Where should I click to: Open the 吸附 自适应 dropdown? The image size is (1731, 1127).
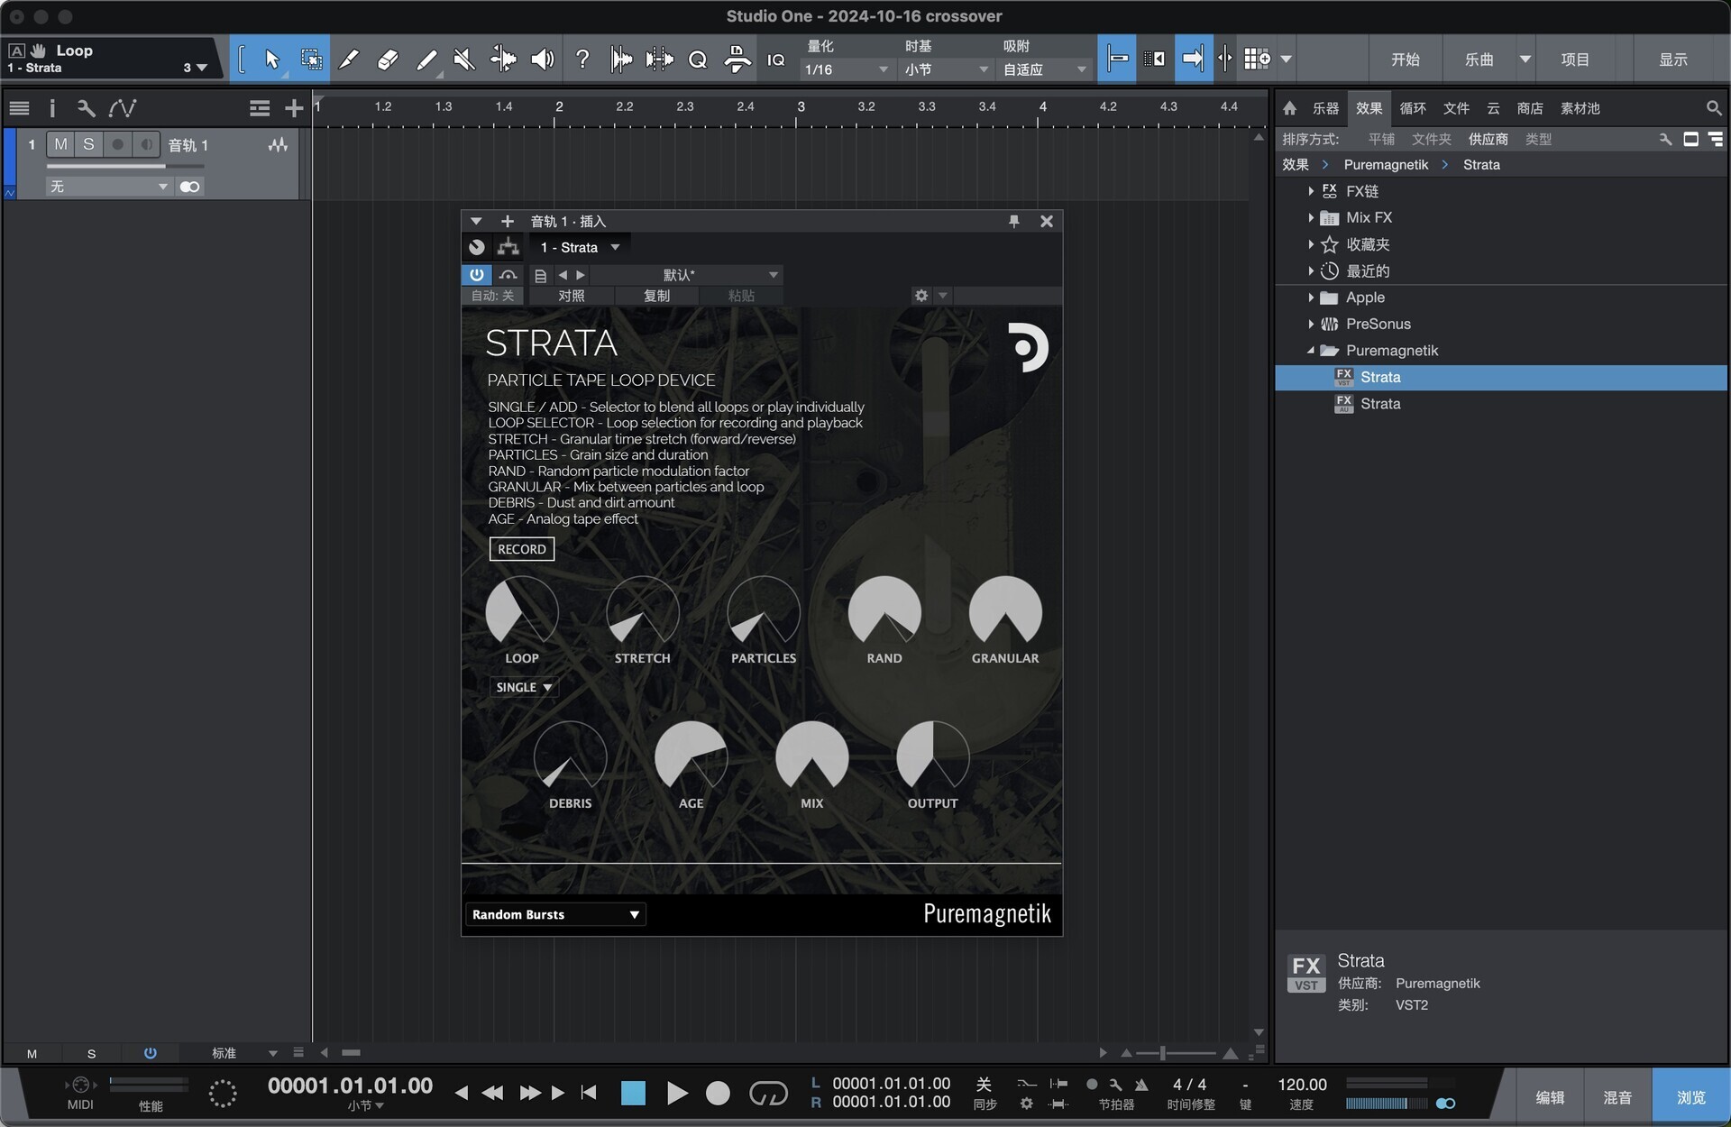coord(1044,69)
